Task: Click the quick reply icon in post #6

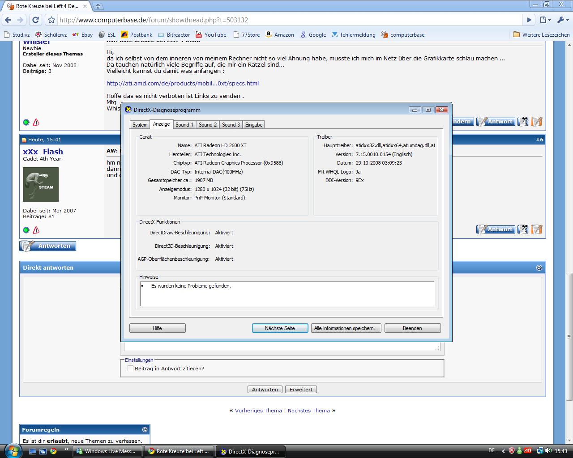Action: coord(537,229)
